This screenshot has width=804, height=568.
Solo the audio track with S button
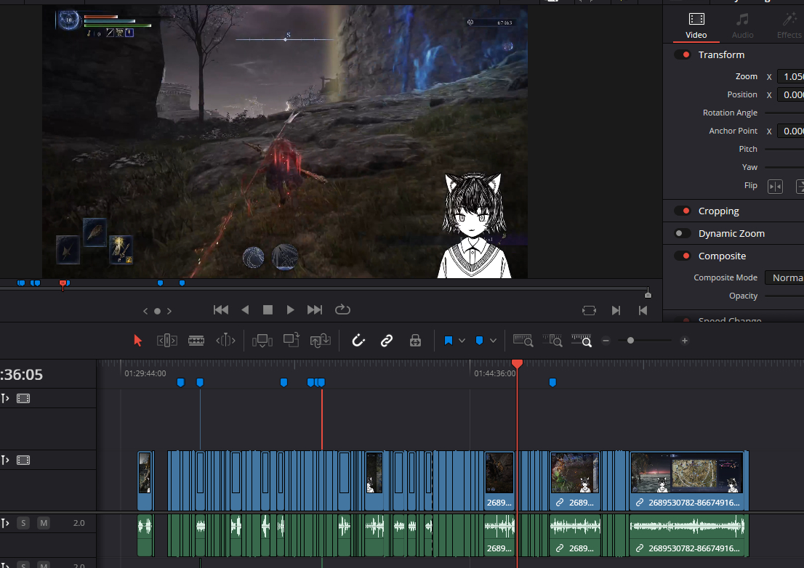[23, 523]
